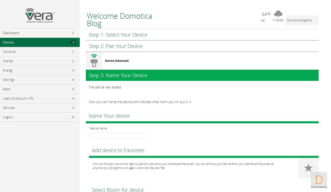The height and width of the screenshot is (192, 331).
Task: Click the cloud weather icon
Action: [278, 14]
